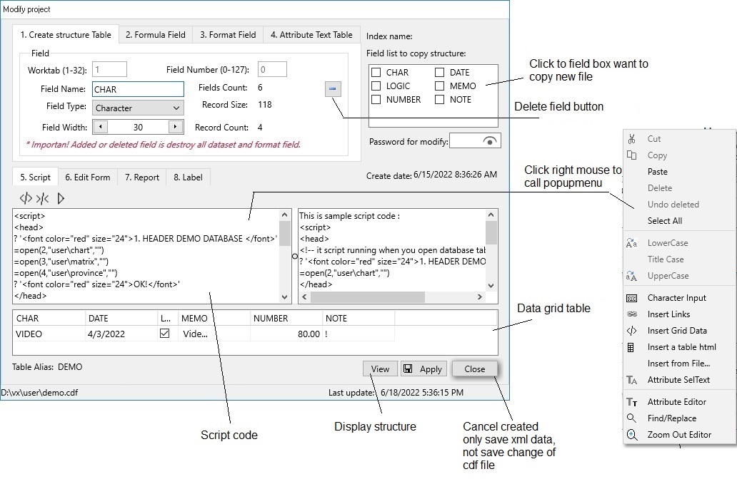Open Character Input from the popup menu icon
The height and width of the screenshot is (479, 737).
pos(633,297)
